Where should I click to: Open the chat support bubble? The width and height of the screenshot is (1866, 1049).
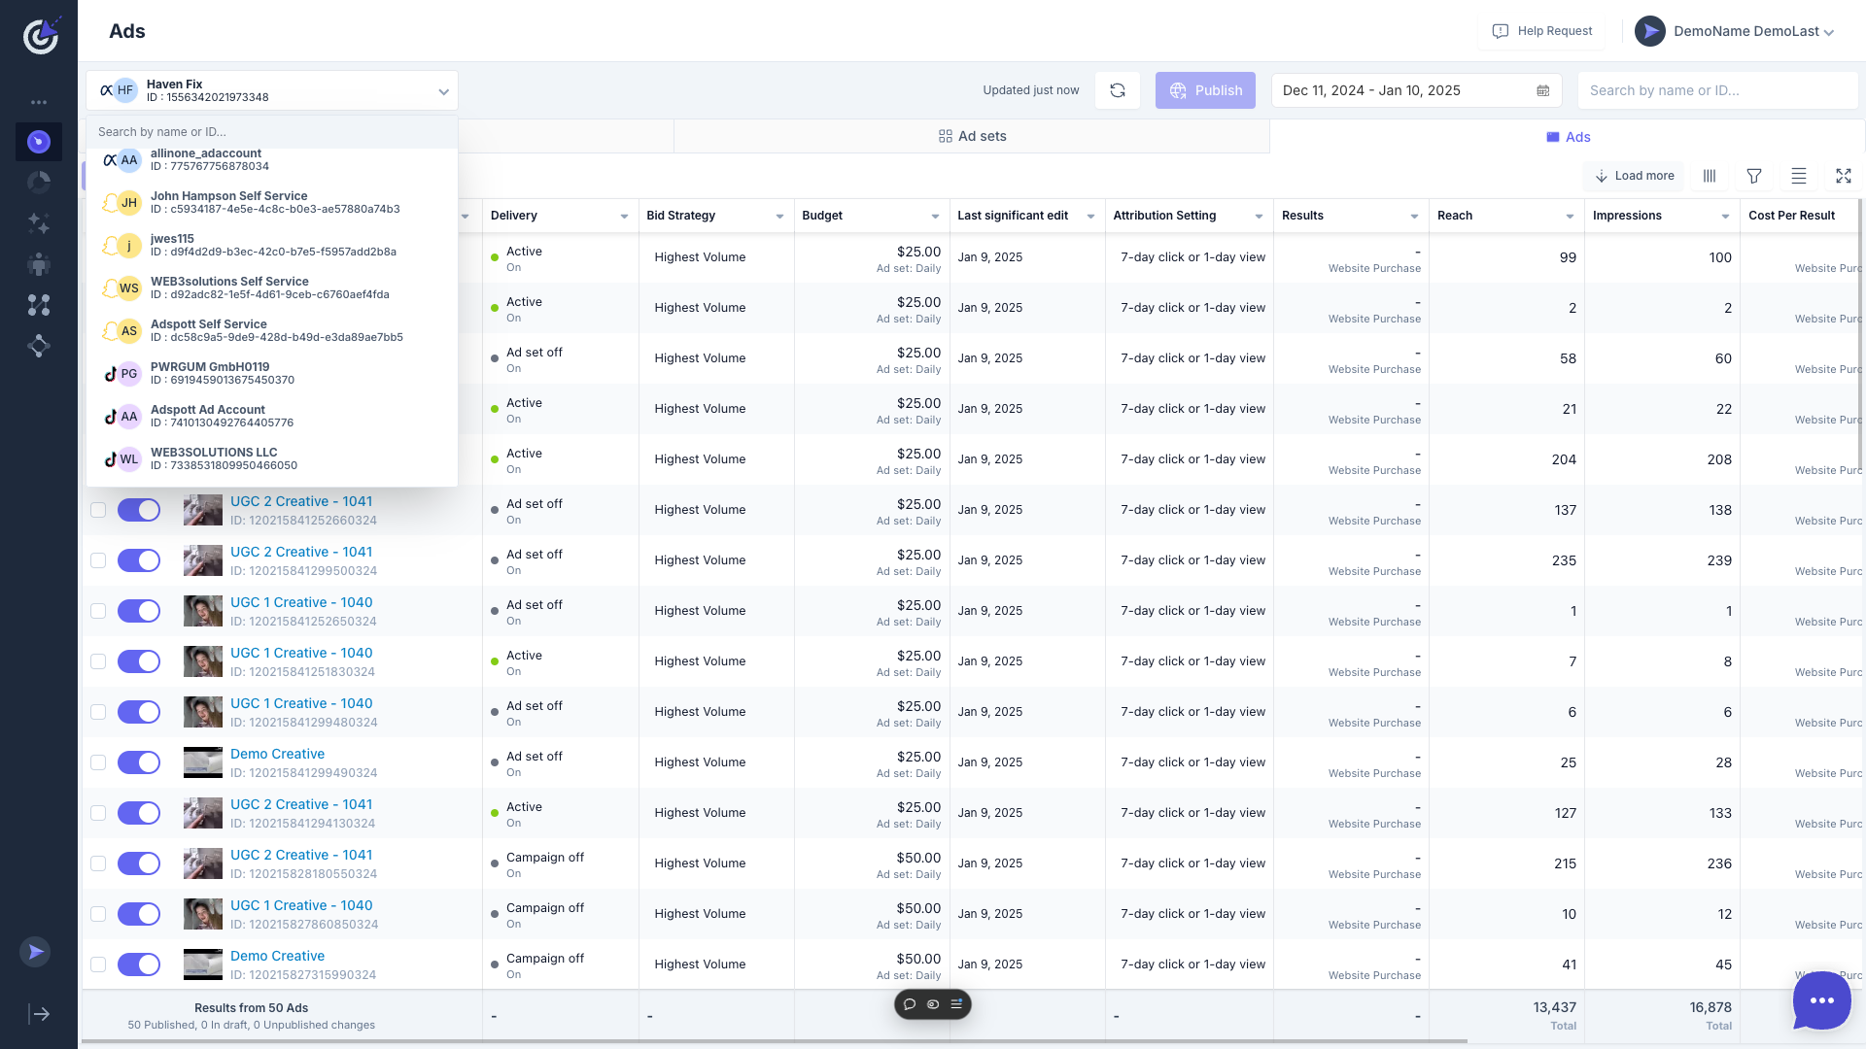(x=1822, y=1000)
